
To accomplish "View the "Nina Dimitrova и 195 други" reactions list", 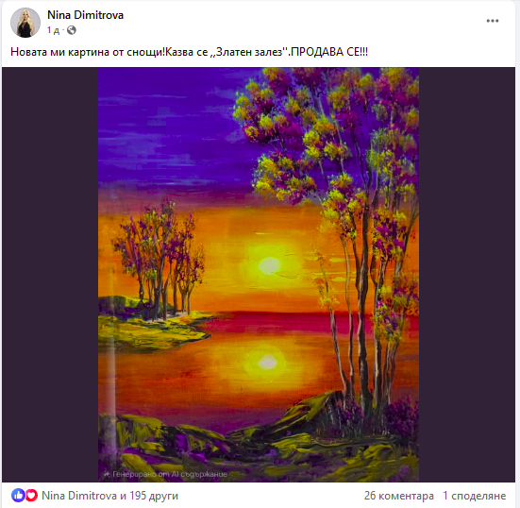I will click(109, 496).
